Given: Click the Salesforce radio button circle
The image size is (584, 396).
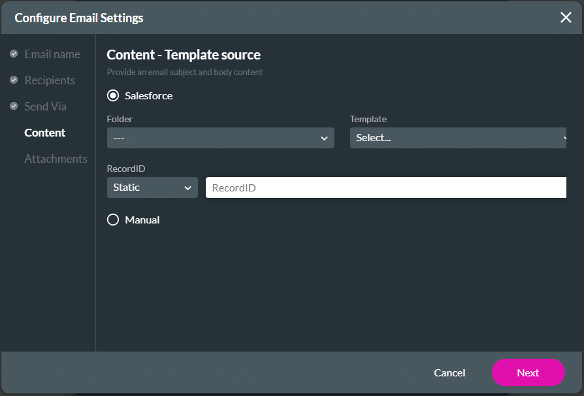Looking at the screenshot, I should [112, 95].
